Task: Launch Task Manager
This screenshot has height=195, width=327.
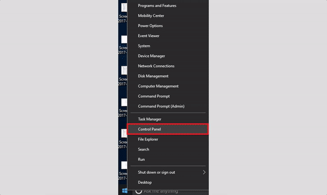Action: pyautogui.click(x=168, y=119)
